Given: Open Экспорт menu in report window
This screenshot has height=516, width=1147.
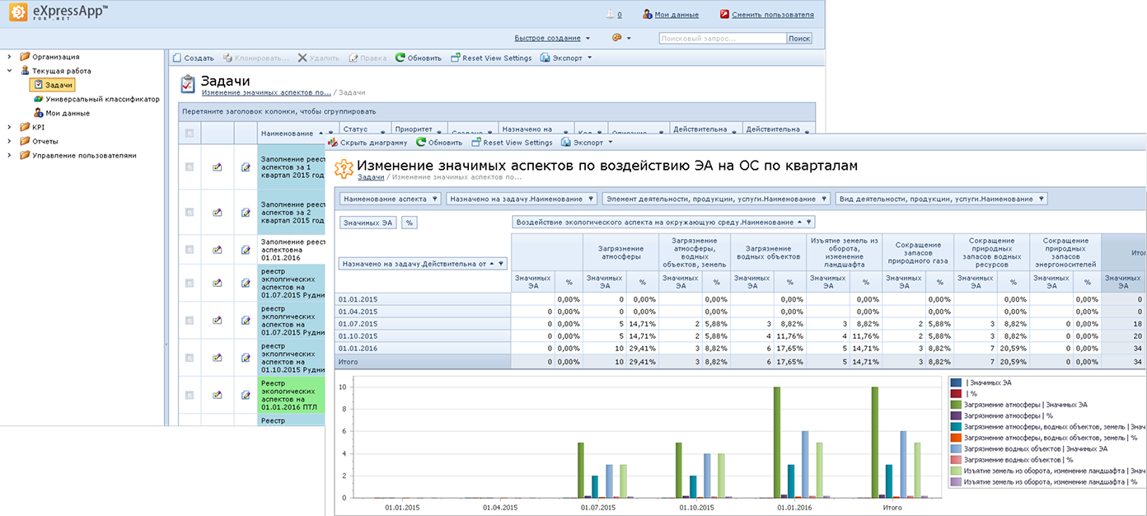Looking at the screenshot, I should click(587, 142).
